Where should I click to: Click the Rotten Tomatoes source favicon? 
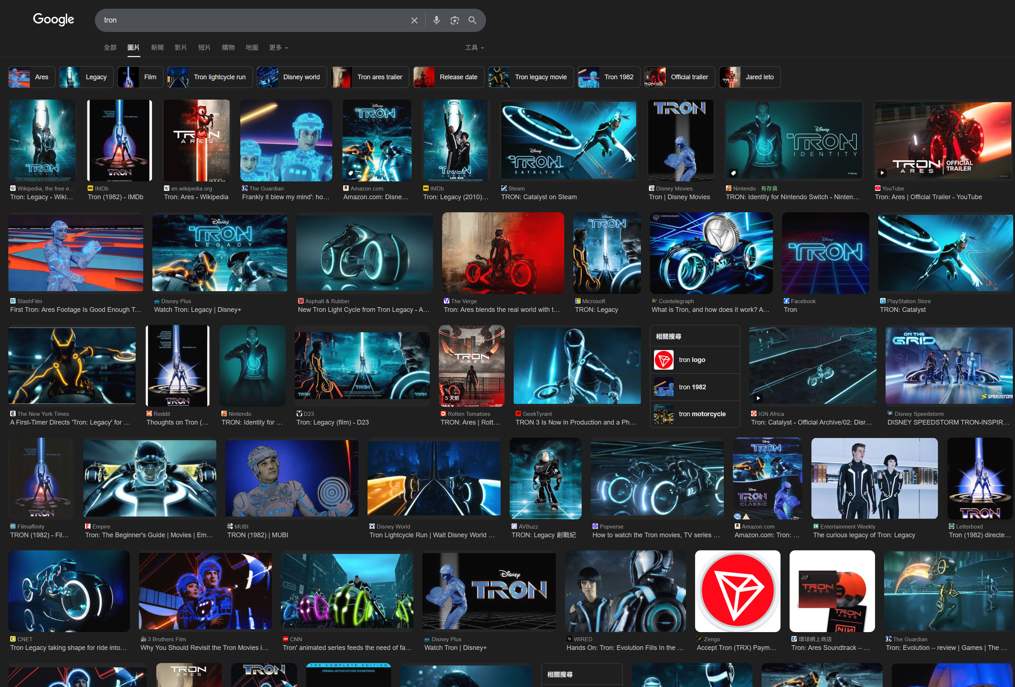click(443, 414)
